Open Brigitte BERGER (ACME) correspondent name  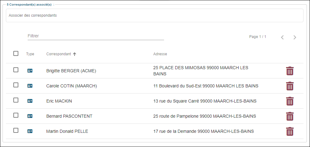tap(71, 71)
